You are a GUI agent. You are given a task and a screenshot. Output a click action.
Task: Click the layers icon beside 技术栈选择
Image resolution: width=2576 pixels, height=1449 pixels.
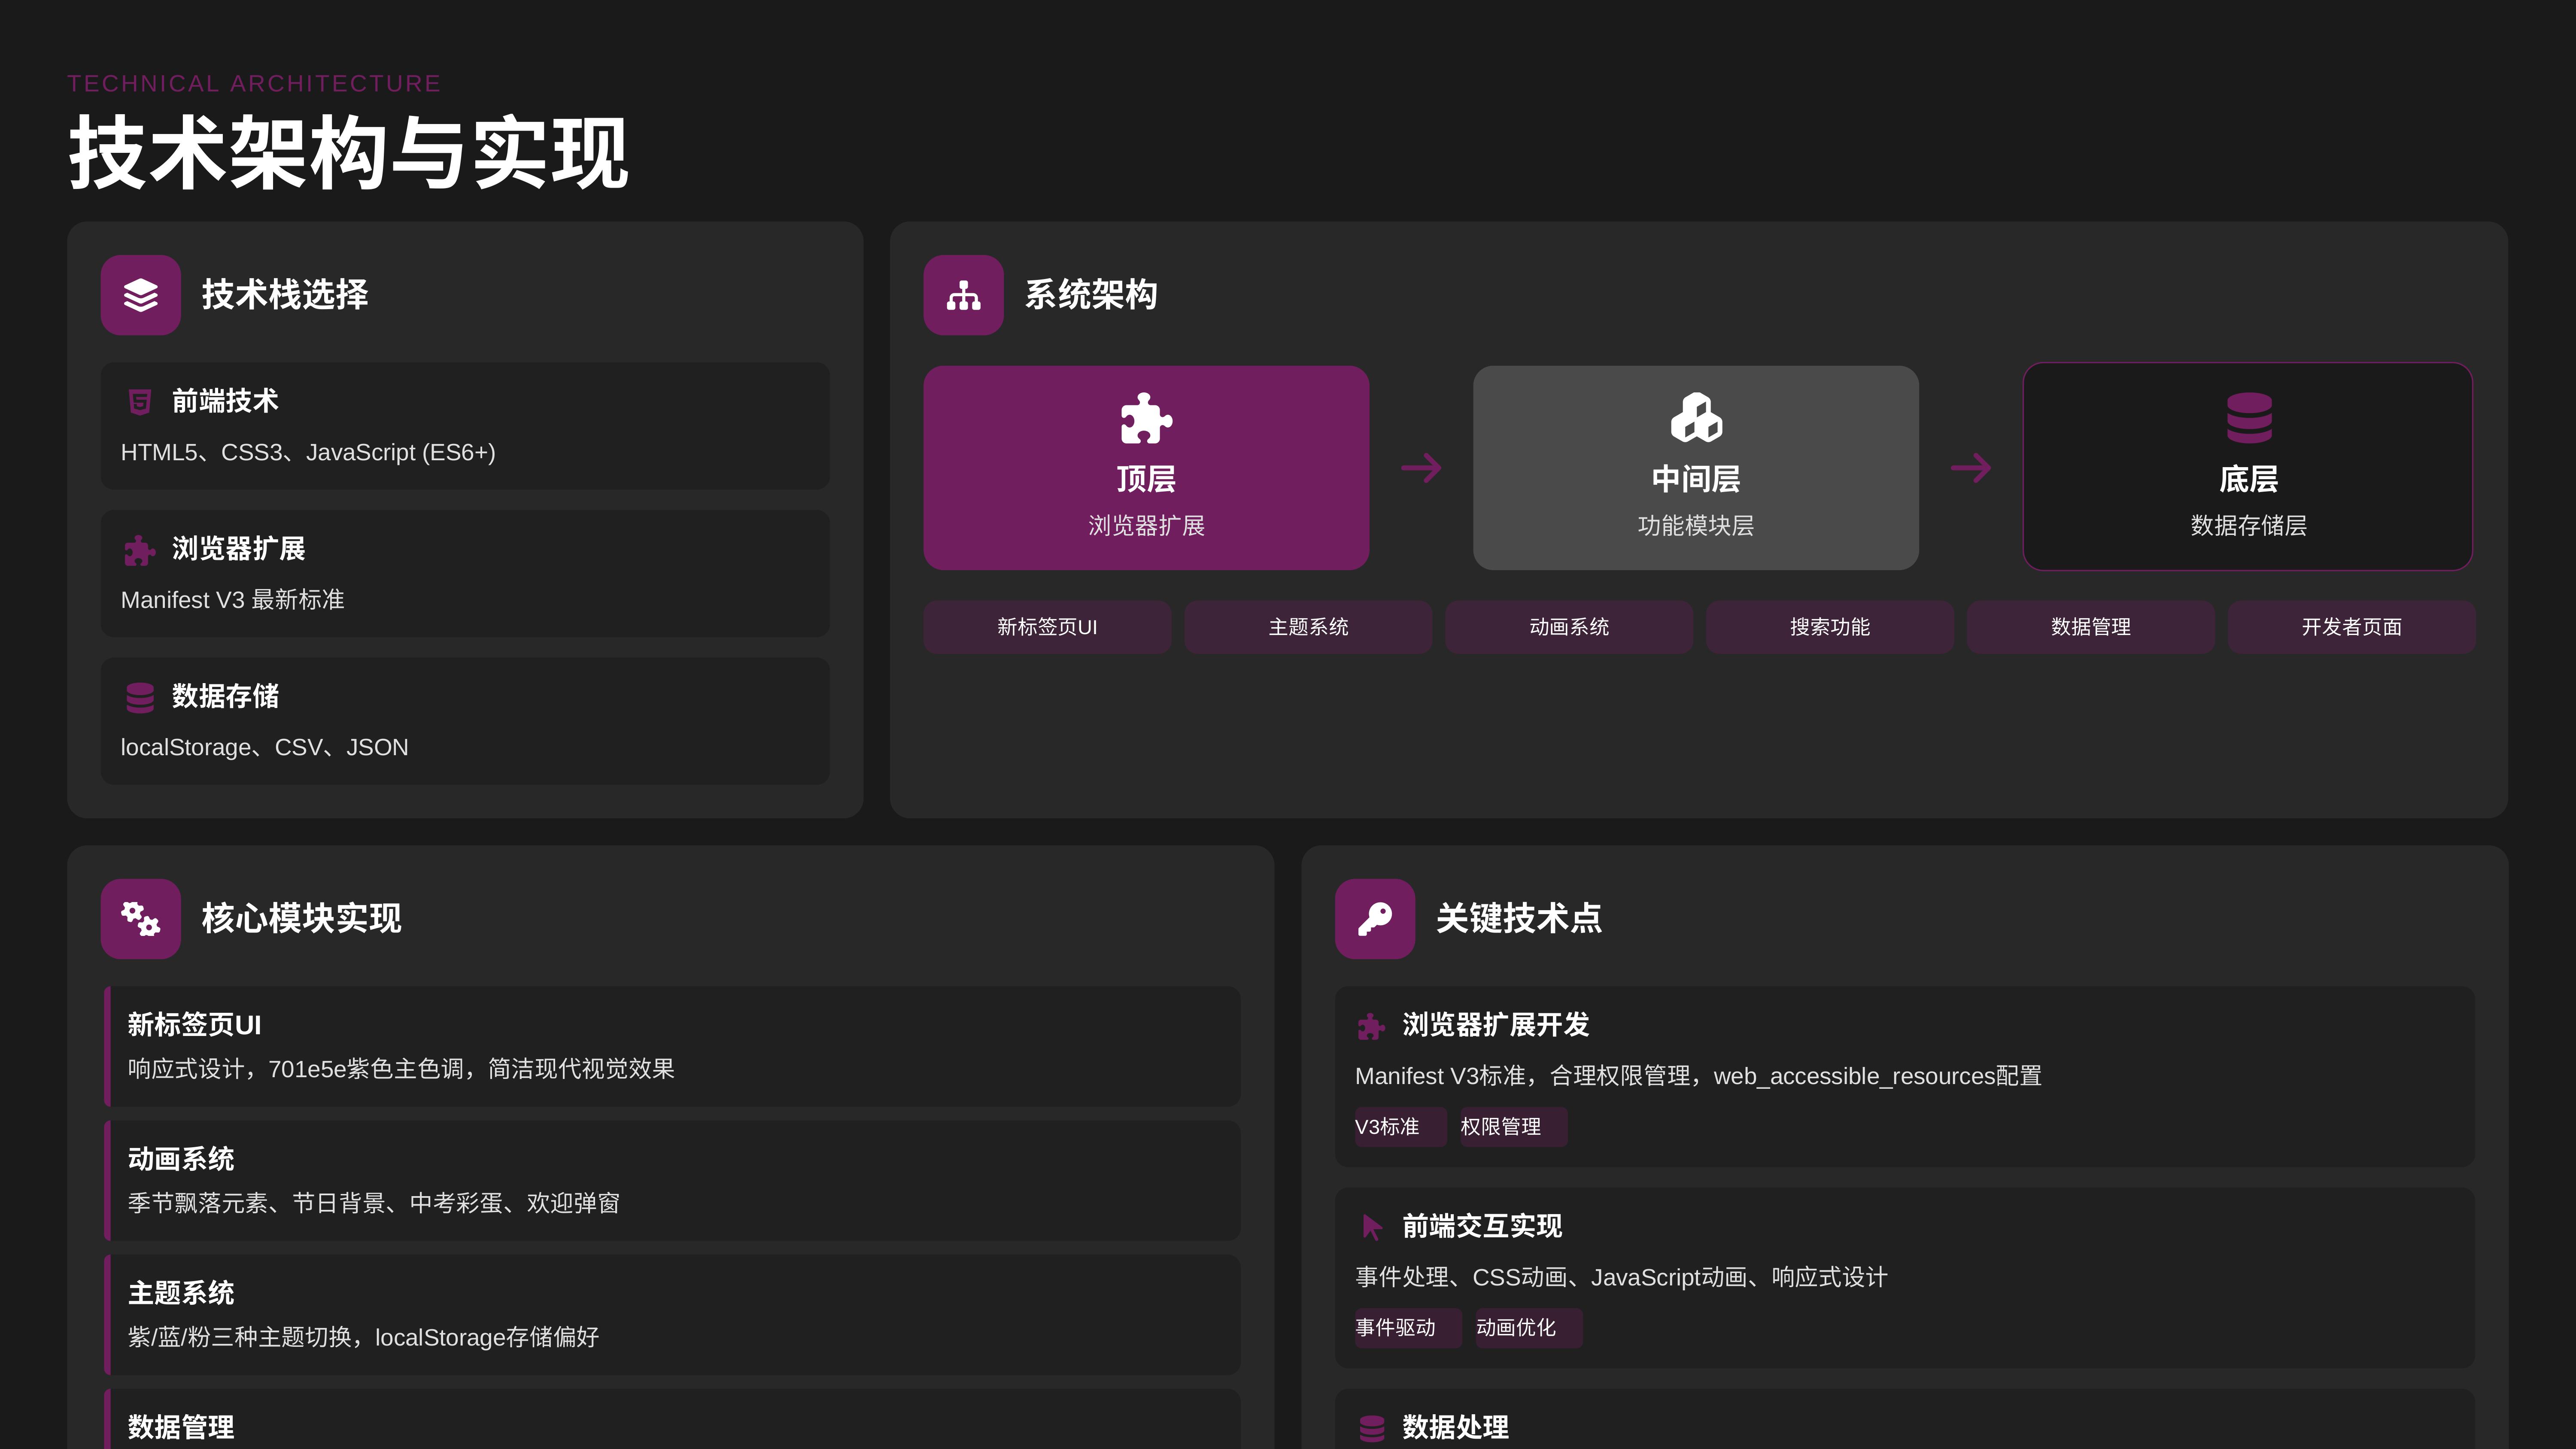(x=140, y=295)
